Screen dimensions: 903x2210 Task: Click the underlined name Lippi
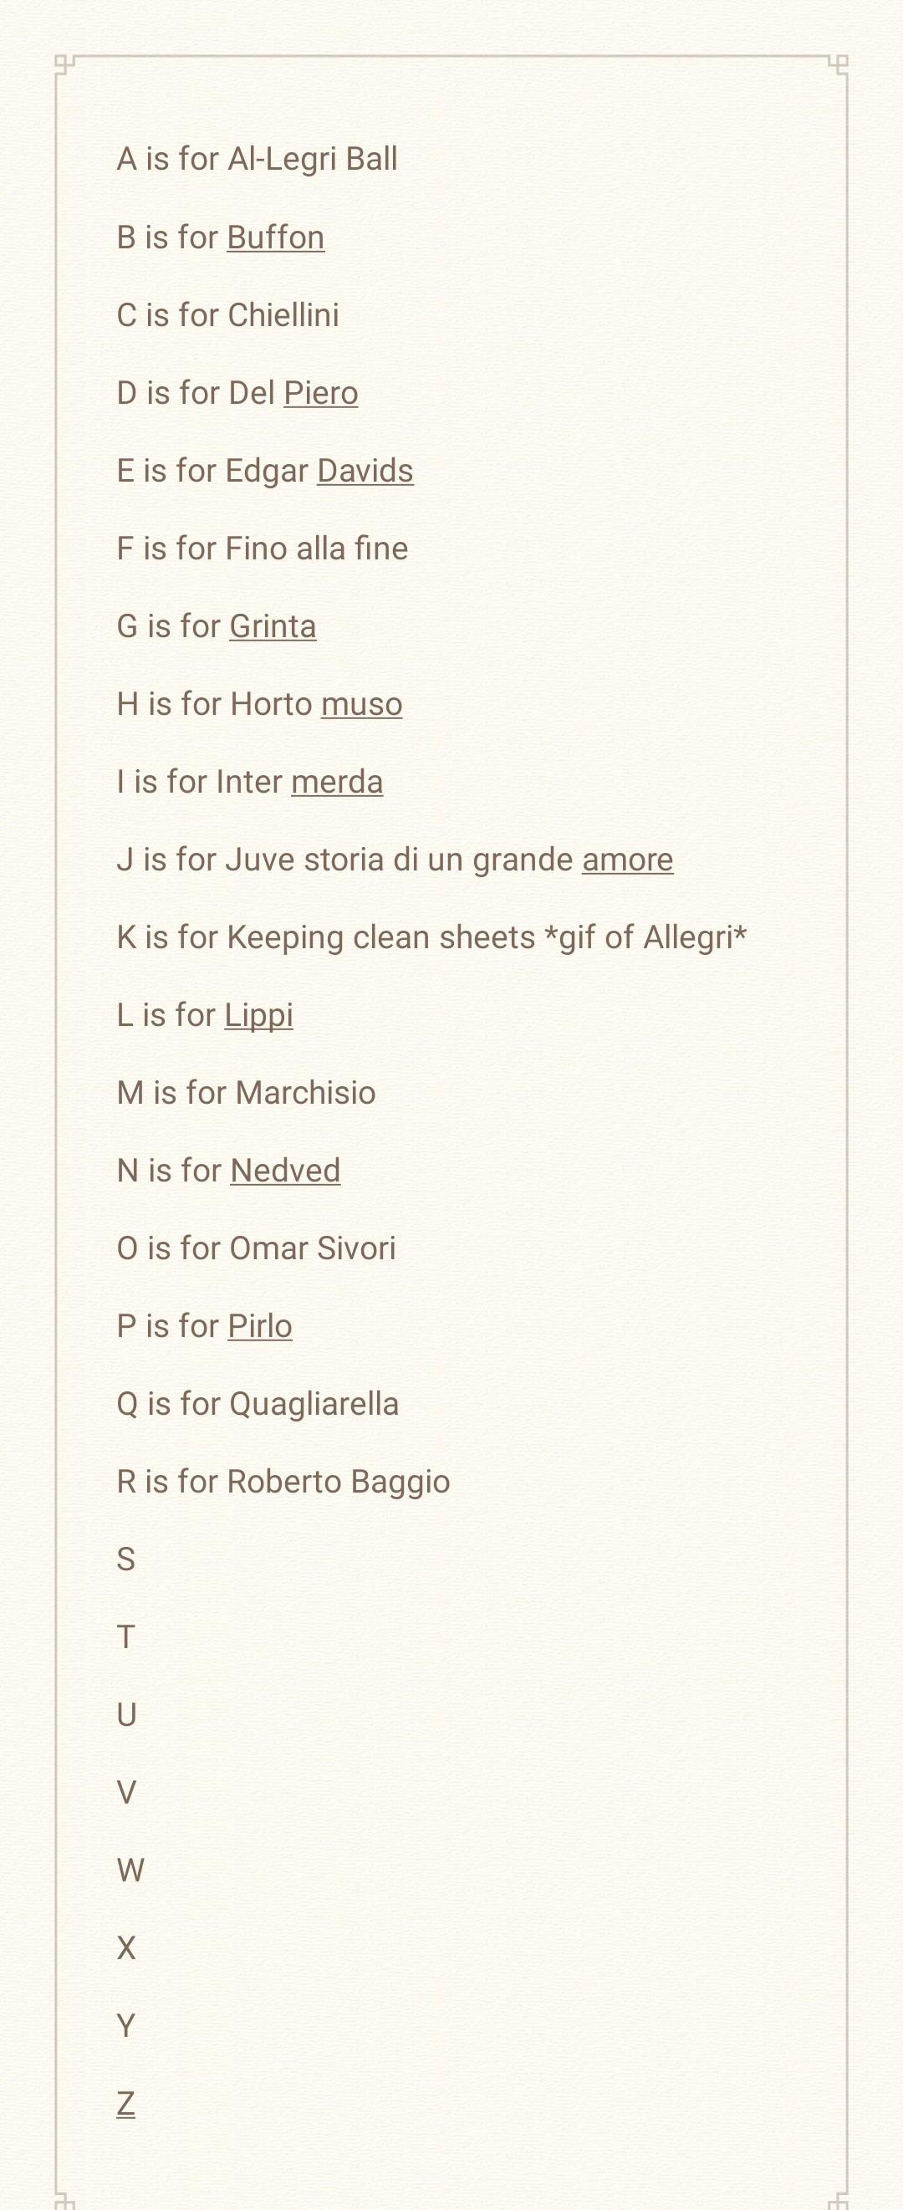click(259, 1016)
